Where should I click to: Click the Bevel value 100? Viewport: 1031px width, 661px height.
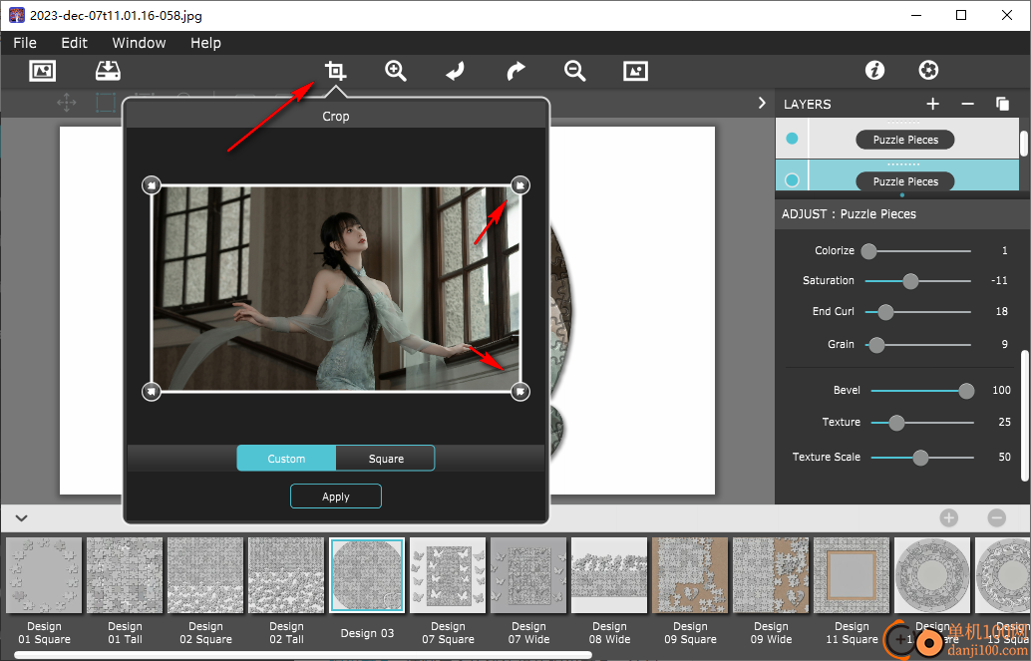pyautogui.click(x=1001, y=390)
